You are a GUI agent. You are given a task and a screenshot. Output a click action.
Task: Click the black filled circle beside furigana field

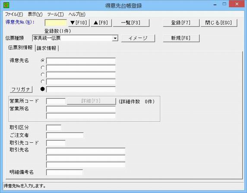tap(42, 89)
